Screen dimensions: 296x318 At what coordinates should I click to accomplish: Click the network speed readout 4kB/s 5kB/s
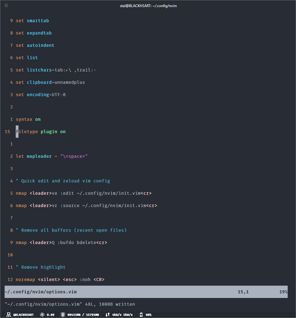click(122, 315)
